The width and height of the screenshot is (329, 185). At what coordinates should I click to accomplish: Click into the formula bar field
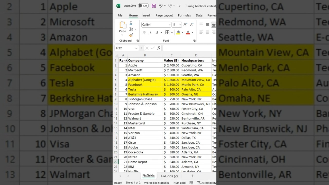[x=189, y=48]
